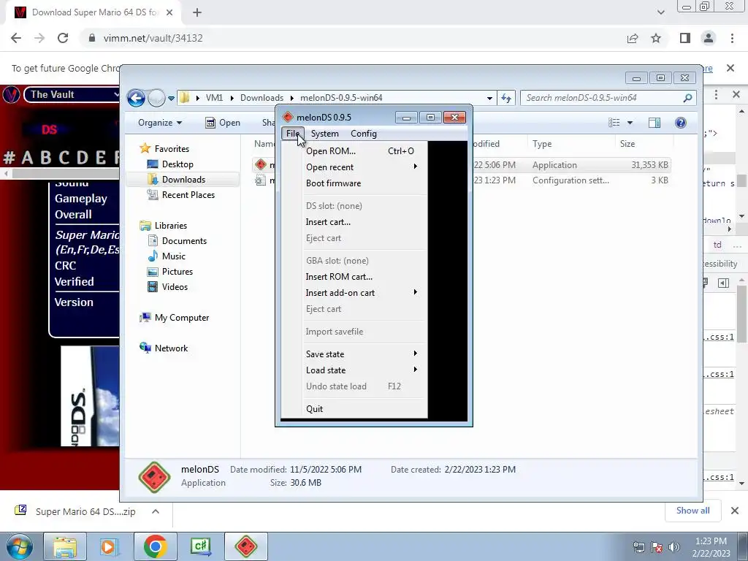Click the Change your view icon

tap(614, 123)
